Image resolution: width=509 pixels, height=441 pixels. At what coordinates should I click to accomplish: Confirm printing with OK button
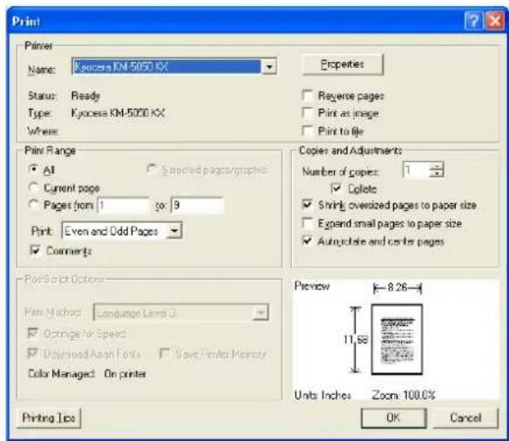pos(393,417)
